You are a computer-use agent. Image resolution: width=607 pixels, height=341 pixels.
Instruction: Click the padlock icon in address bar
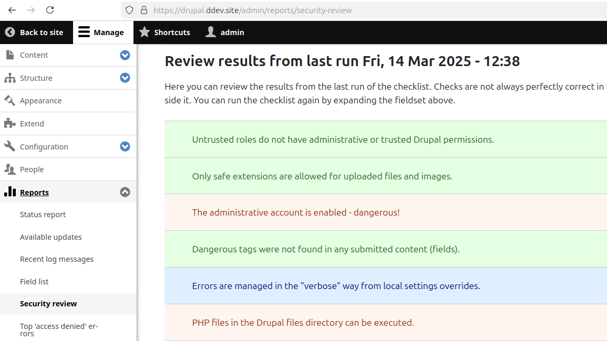(x=143, y=10)
